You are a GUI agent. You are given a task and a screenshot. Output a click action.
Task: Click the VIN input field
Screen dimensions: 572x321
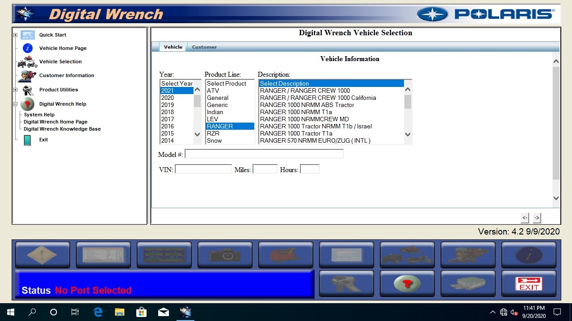(203, 169)
